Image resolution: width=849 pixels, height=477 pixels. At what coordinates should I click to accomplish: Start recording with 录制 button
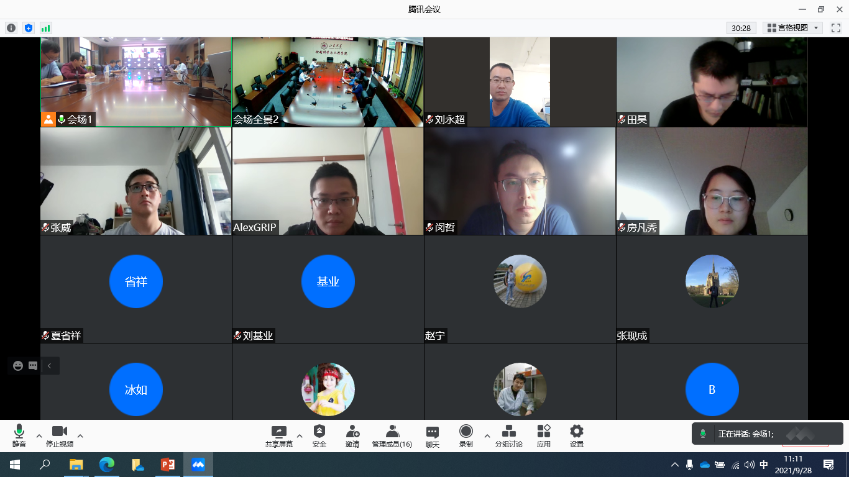(x=466, y=436)
